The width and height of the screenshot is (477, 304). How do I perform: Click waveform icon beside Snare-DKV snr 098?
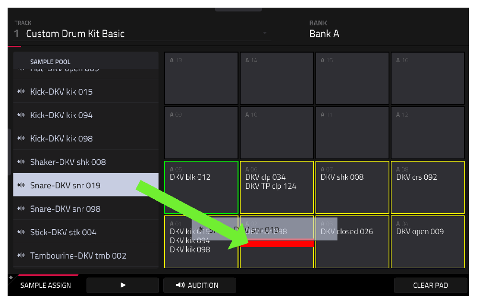click(x=21, y=208)
